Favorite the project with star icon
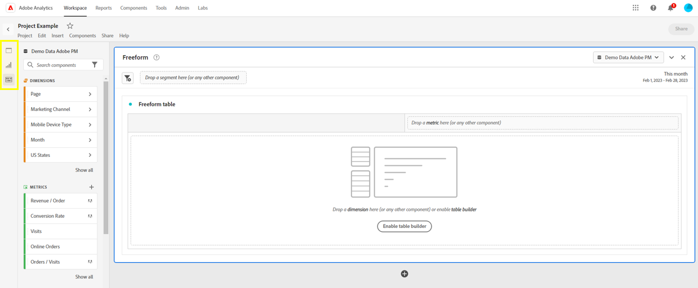 [x=70, y=26]
